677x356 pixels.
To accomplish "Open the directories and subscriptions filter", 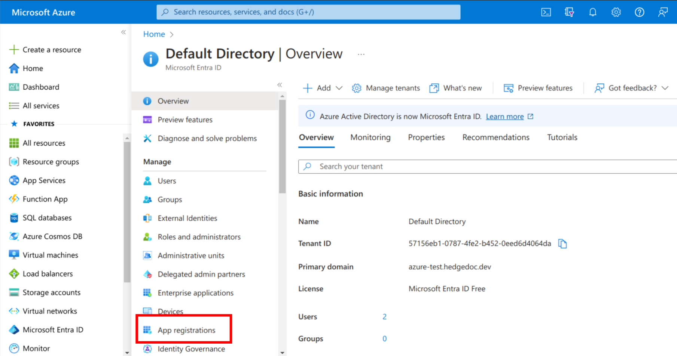I will click(569, 12).
